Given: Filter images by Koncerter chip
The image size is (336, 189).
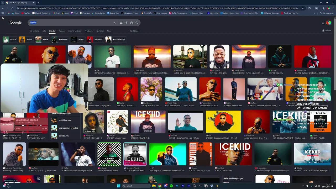Looking at the screenshot, I should tap(60, 40).
